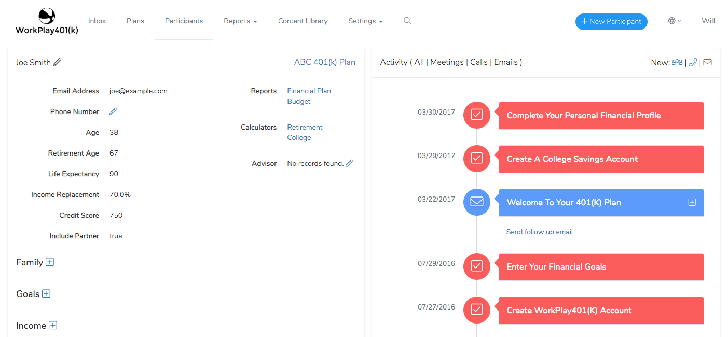The image size is (728, 337).
Task: Open the Will user menu
Action: (708, 21)
